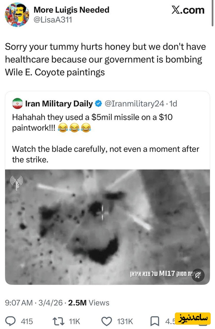
Task: View the 2.5M Views analytics
Action: point(89,302)
